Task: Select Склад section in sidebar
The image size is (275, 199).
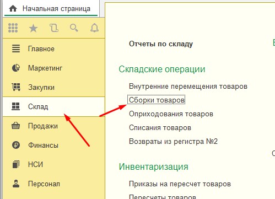Action: (54, 106)
